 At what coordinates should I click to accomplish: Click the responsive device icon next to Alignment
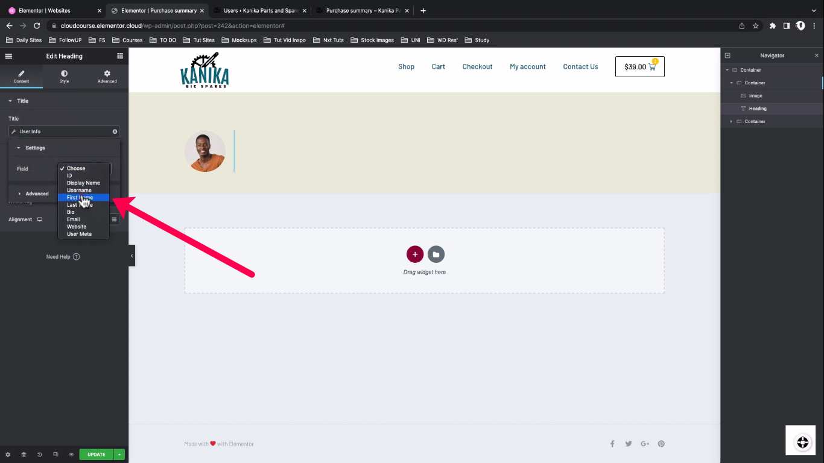pos(40,219)
